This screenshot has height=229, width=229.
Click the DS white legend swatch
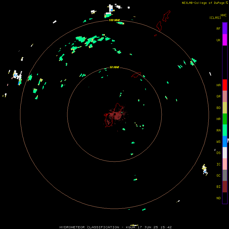225,153
